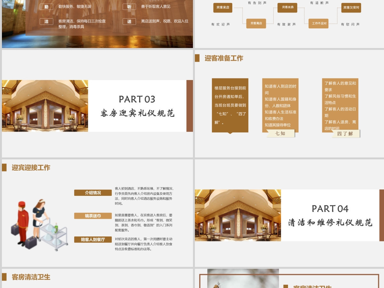384x288 pixels.
Task: Select the paragraph starting 客人初到酒店
Action: (x=144, y=196)
